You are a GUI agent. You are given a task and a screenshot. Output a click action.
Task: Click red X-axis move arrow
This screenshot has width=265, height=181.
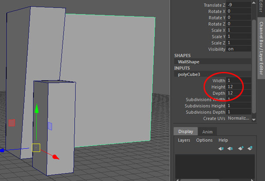[55, 157]
